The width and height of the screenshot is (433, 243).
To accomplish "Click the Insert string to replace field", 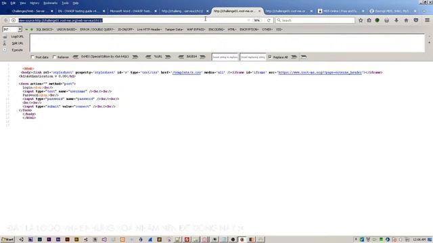I will tap(225, 57).
